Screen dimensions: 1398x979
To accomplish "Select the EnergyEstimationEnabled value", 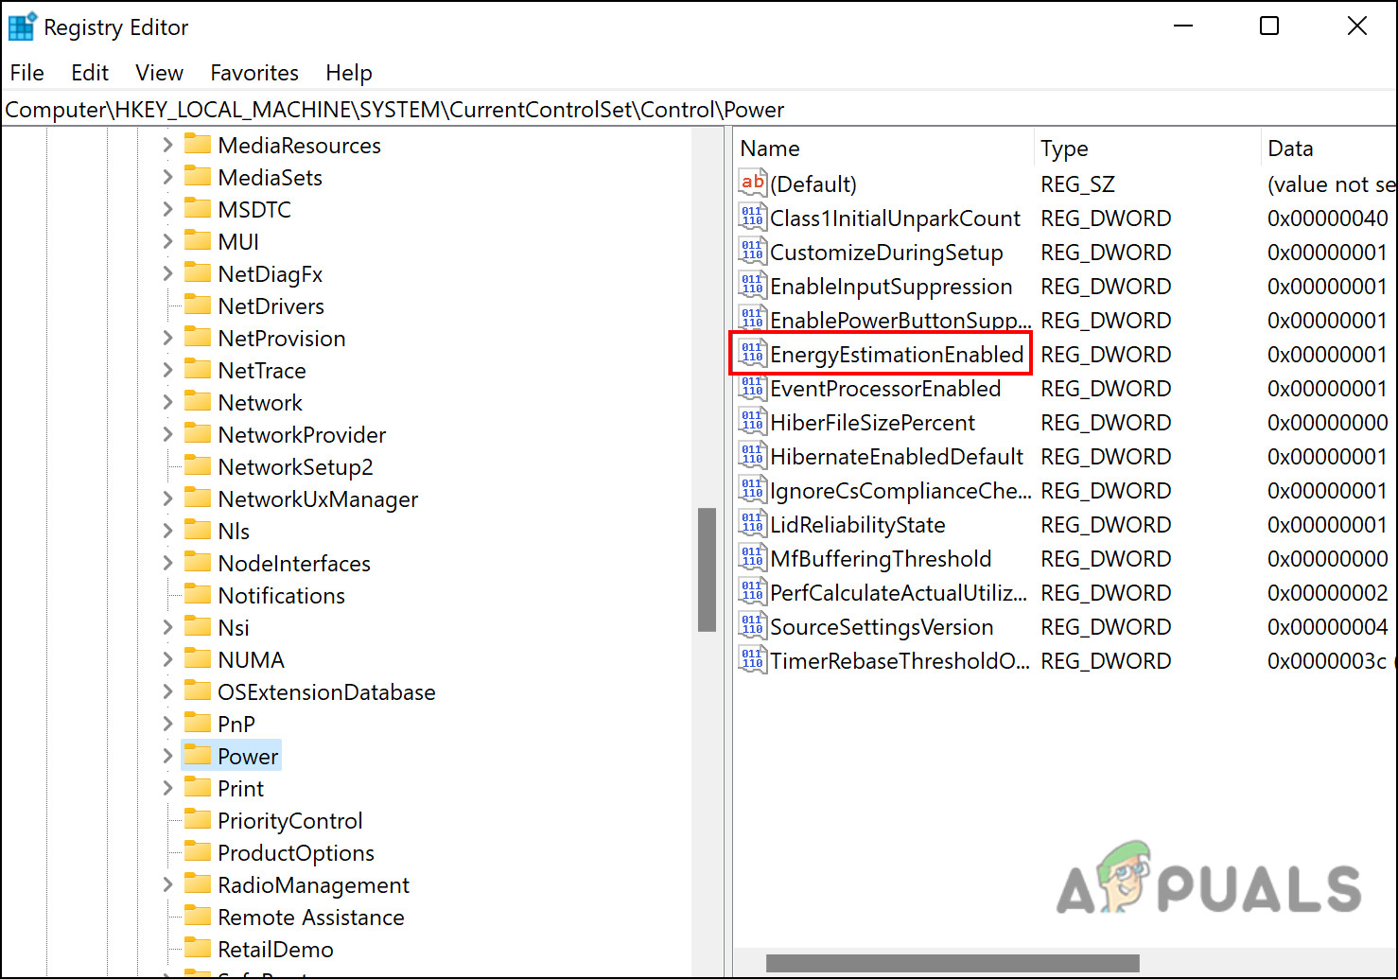I will 897,355.
